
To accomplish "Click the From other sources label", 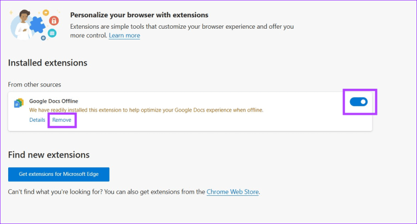I will click(34, 84).
